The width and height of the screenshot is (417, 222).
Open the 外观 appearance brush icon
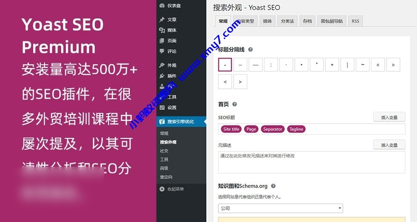[162, 65]
